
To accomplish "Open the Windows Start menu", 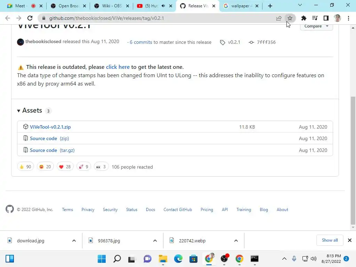I will point(102,259).
